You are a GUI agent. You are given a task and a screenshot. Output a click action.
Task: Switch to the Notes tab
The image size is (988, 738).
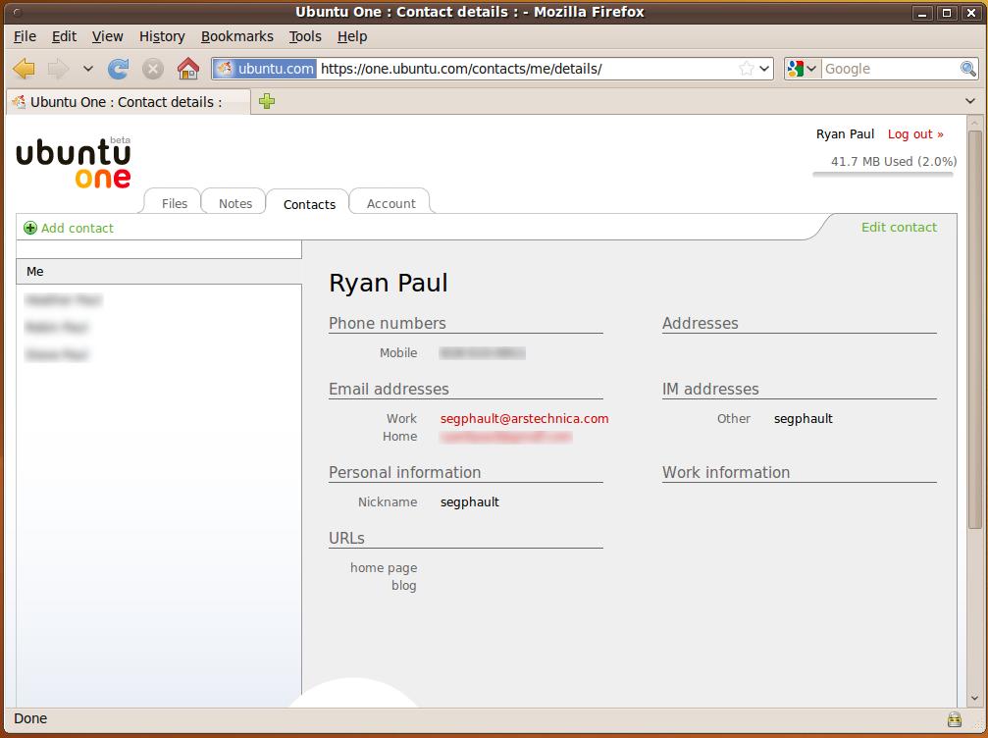click(x=235, y=203)
